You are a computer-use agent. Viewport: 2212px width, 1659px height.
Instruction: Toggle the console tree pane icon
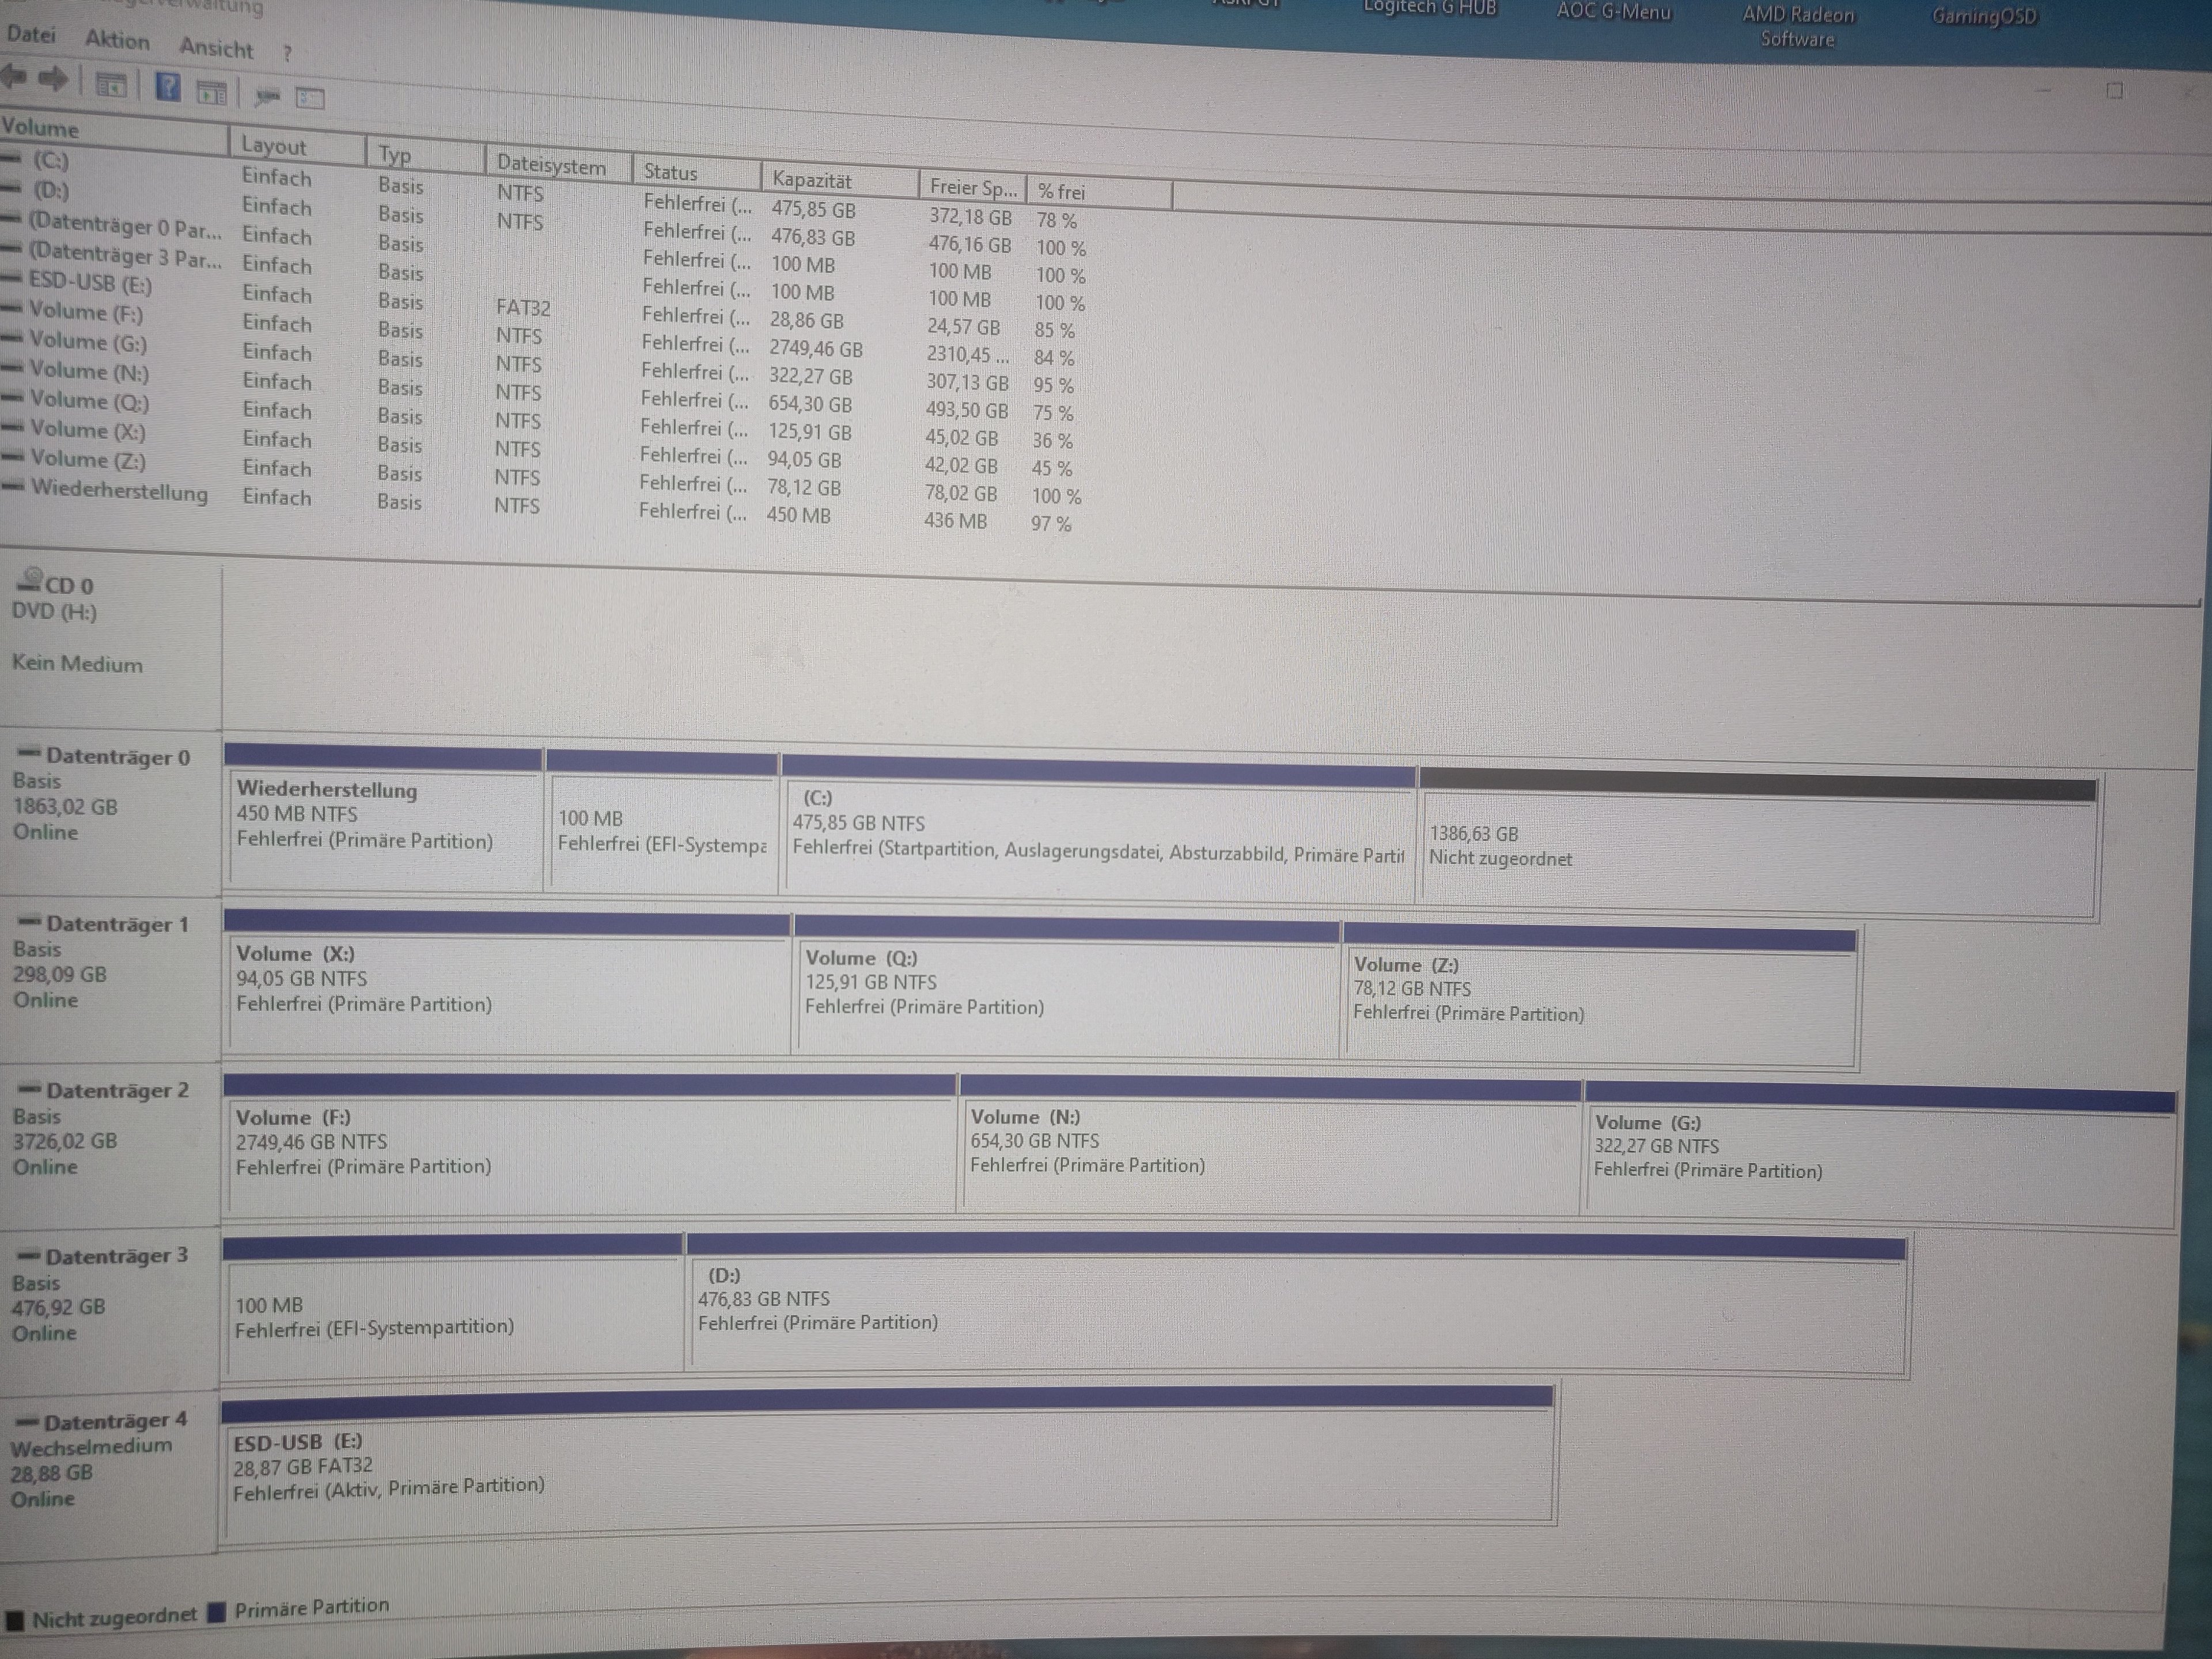(110, 85)
